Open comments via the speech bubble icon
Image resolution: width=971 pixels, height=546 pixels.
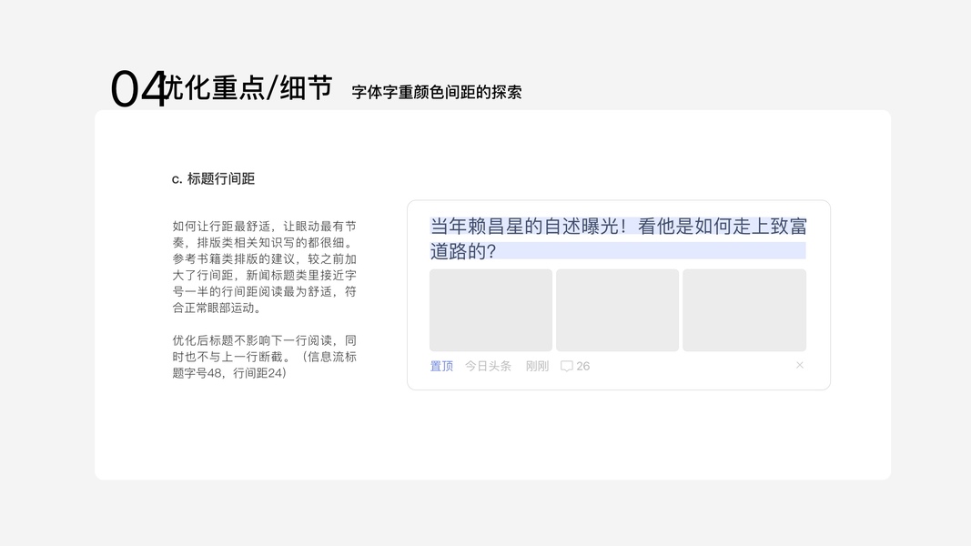[x=567, y=366]
